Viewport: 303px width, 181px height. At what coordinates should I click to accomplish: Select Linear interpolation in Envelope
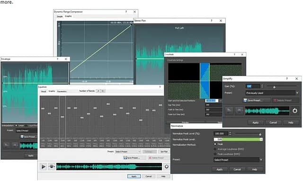click(16, 126)
